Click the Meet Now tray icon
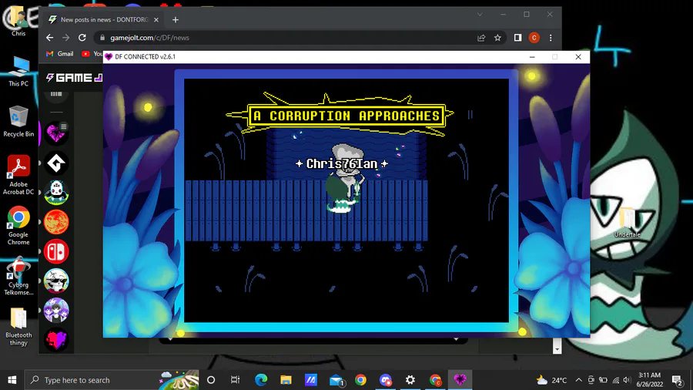Screen dimensions: 693x390 tap(591, 380)
